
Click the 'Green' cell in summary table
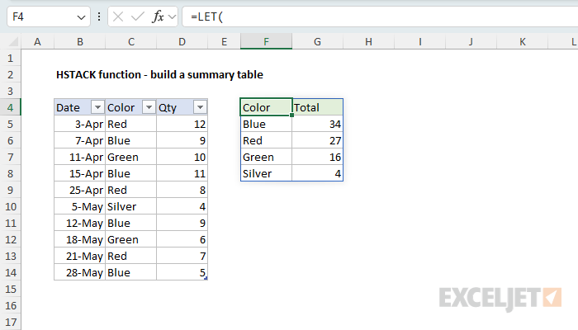coord(266,158)
